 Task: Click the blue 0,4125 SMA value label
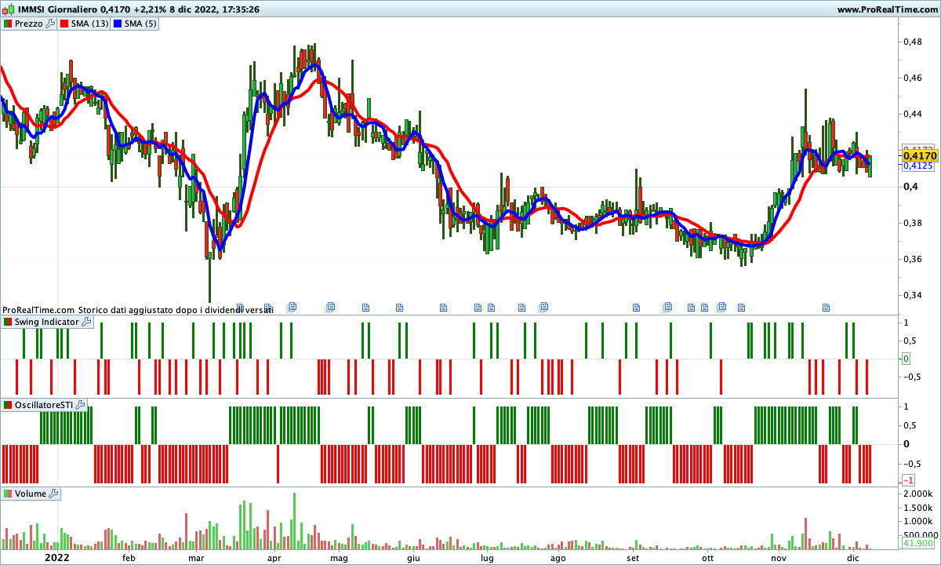pyautogui.click(x=917, y=166)
